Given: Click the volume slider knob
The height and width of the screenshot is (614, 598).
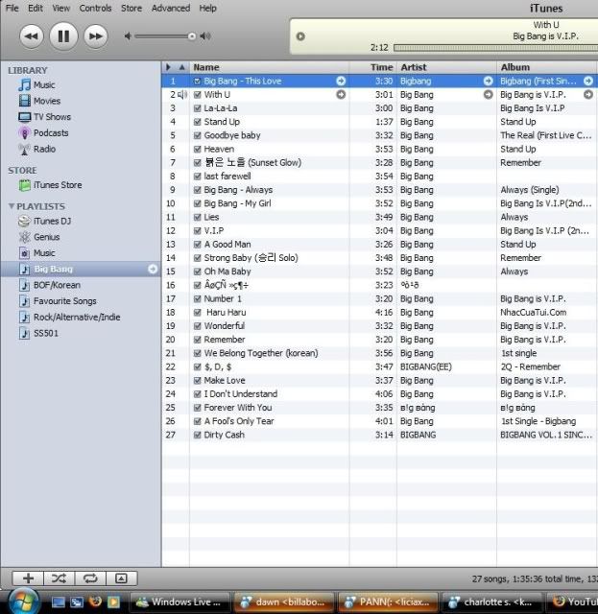Looking at the screenshot, I should point(192,36).
